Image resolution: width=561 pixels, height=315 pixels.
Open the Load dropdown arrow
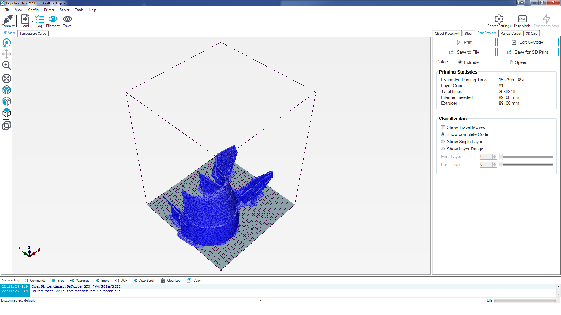[x=32, y=21]
